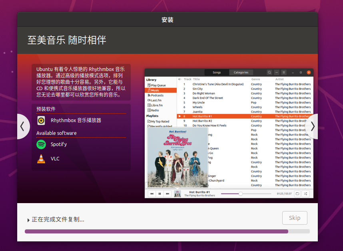The height and width of the screenshot is (251, 343).
Task: Click the Spotify label text
Action: pyautogui.click(x=59, y=144)
